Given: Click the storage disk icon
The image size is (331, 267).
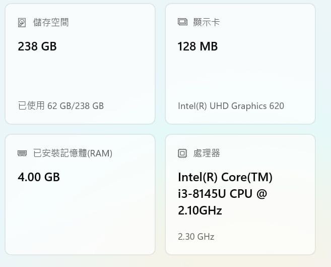Looking at the screenshot, I should click(22, 23).
